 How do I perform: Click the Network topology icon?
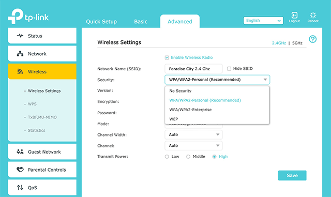pos(20,54)
